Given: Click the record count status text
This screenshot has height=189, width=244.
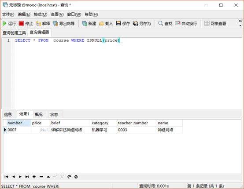Looking at the screenshot, I should tap(205, 186).
